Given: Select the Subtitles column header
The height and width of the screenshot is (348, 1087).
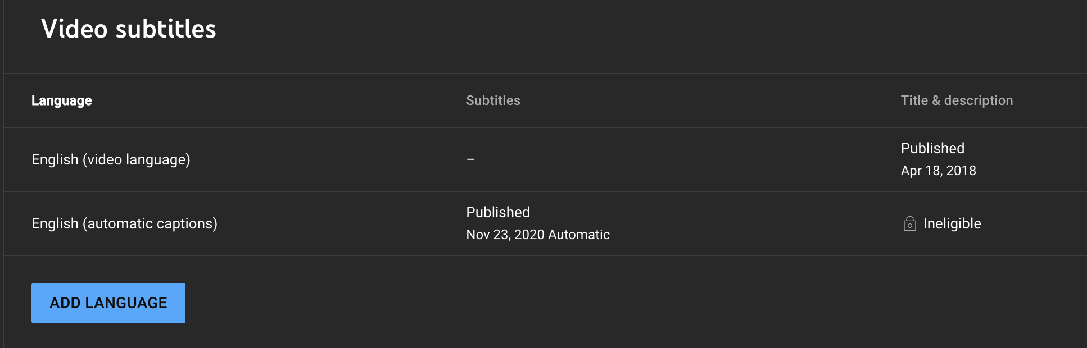Looking at the screenshot, I should (x=493, y=100).
